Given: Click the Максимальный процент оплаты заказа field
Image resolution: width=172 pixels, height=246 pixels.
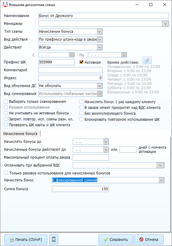Looking at the screenshot, I should point(91,157).
